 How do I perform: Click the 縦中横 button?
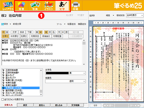pos(76,32)
